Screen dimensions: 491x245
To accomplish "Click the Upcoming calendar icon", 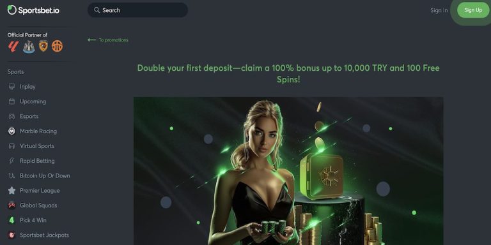I will [x=12, y=101].
